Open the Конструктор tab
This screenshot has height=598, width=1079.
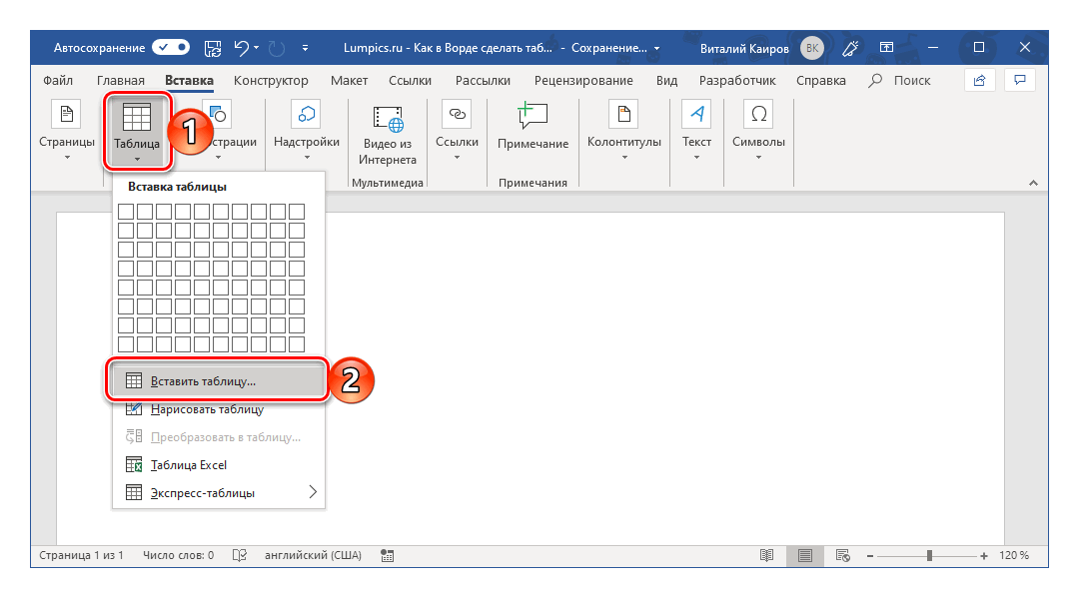[x=271, y=81]
